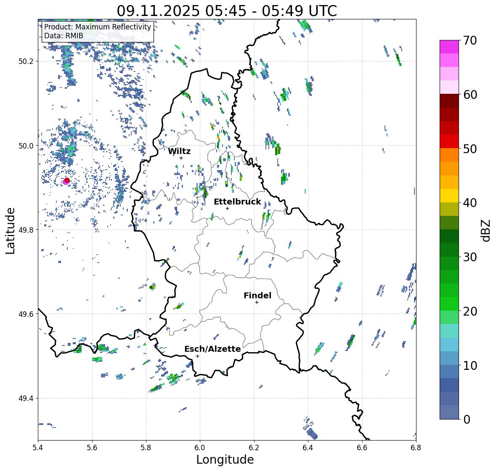Click the 'Product: Maximum Reflectivity' text
Image resolution: width=496 pixels, height=470 pixels.
[98, 27]
